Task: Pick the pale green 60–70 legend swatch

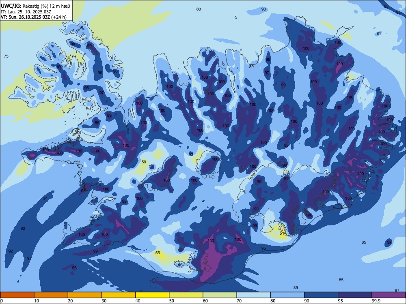Action: click(x=220, y=295)
